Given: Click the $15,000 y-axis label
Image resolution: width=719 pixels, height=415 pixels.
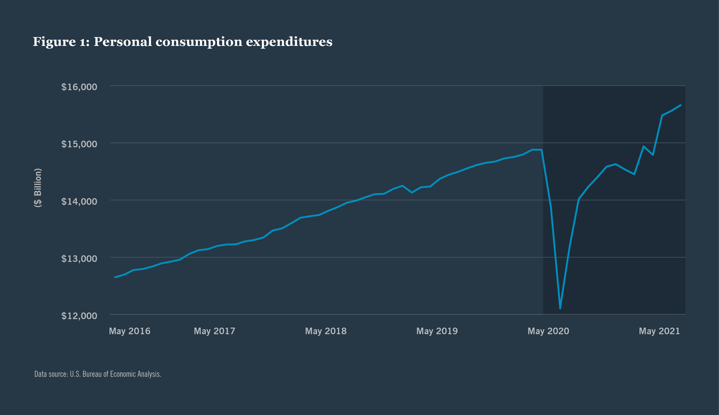Looking at the screenshot, I should pos(79,144).
